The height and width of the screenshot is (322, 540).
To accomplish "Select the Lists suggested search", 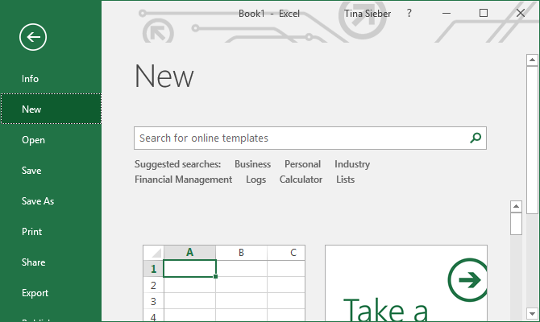I will coord(346,180).
